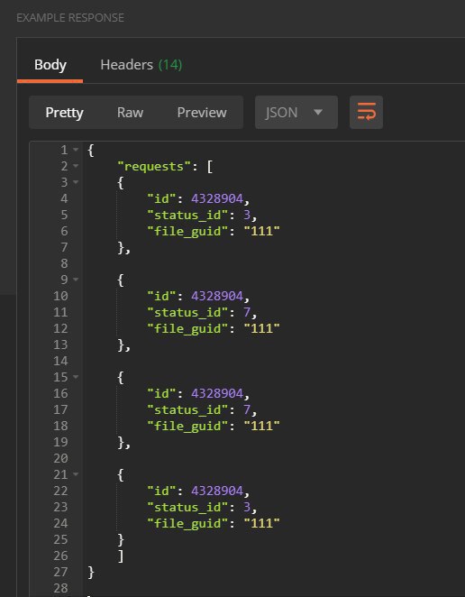Click the opening brace on line 1
The image size is (465, 597).
tap(90, 151)
